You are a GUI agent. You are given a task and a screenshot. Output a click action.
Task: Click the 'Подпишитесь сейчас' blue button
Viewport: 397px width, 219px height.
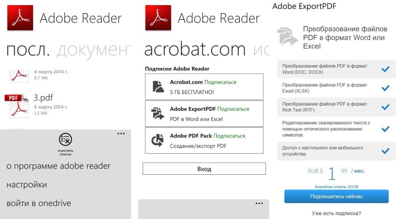[337, 196]
